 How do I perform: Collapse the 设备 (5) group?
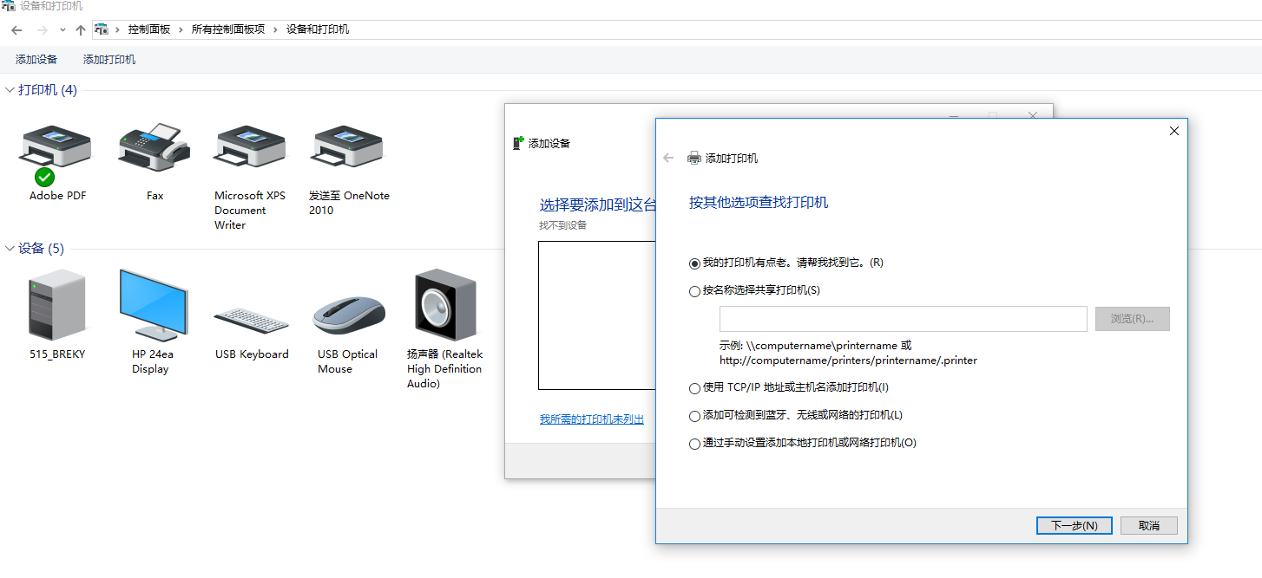(10, 249)
